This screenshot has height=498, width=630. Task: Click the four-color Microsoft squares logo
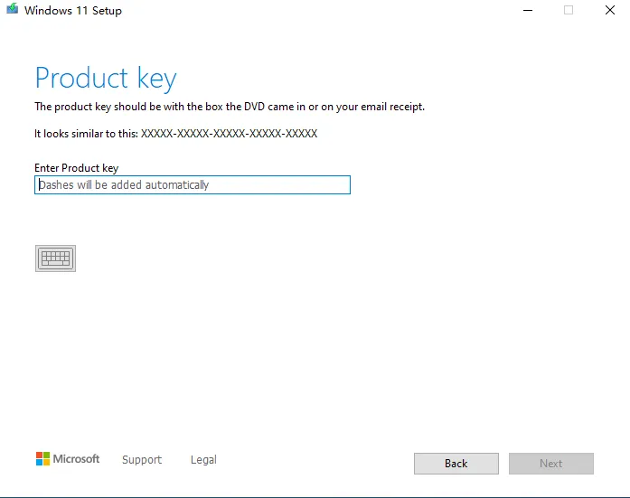click(42, 458)
